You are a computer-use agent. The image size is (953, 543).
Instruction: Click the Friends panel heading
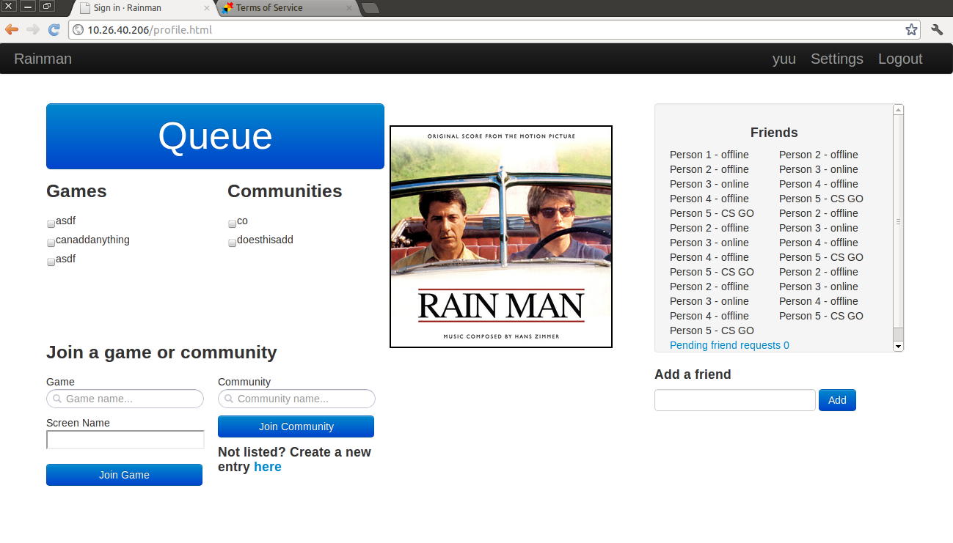(x=774, y=133)
